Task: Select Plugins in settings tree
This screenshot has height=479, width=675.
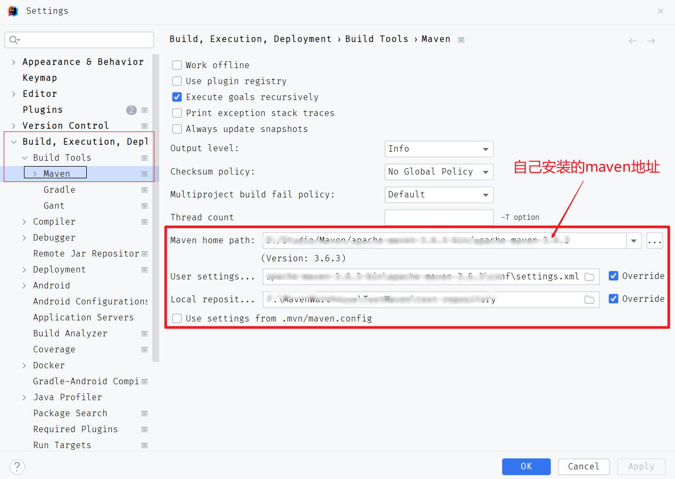Action: pyautogui.click(x=43, y=110)
